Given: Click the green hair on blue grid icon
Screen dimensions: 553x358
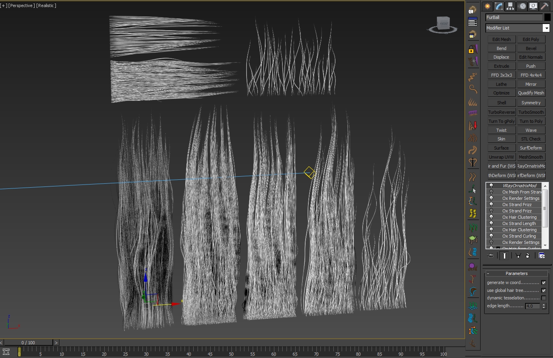Looking at the screenshot, I should click(473, 306).
